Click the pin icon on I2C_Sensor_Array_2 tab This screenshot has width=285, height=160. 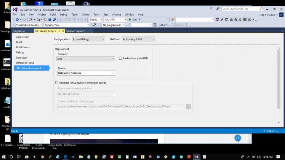pos(59,31)
